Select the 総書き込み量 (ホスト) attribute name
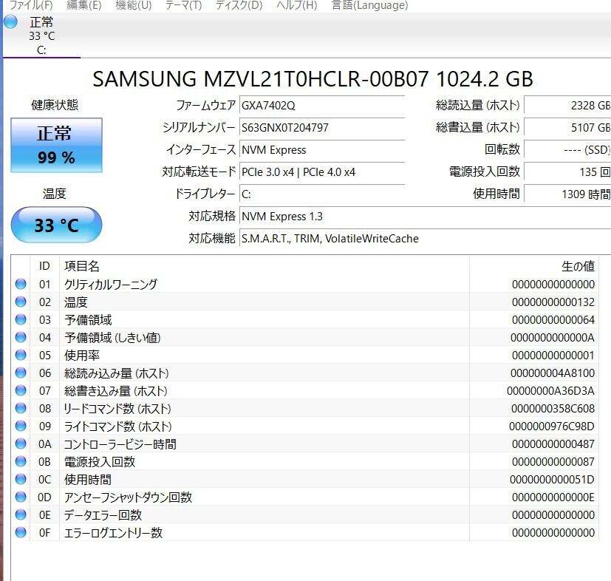 (x=116, y=391)
